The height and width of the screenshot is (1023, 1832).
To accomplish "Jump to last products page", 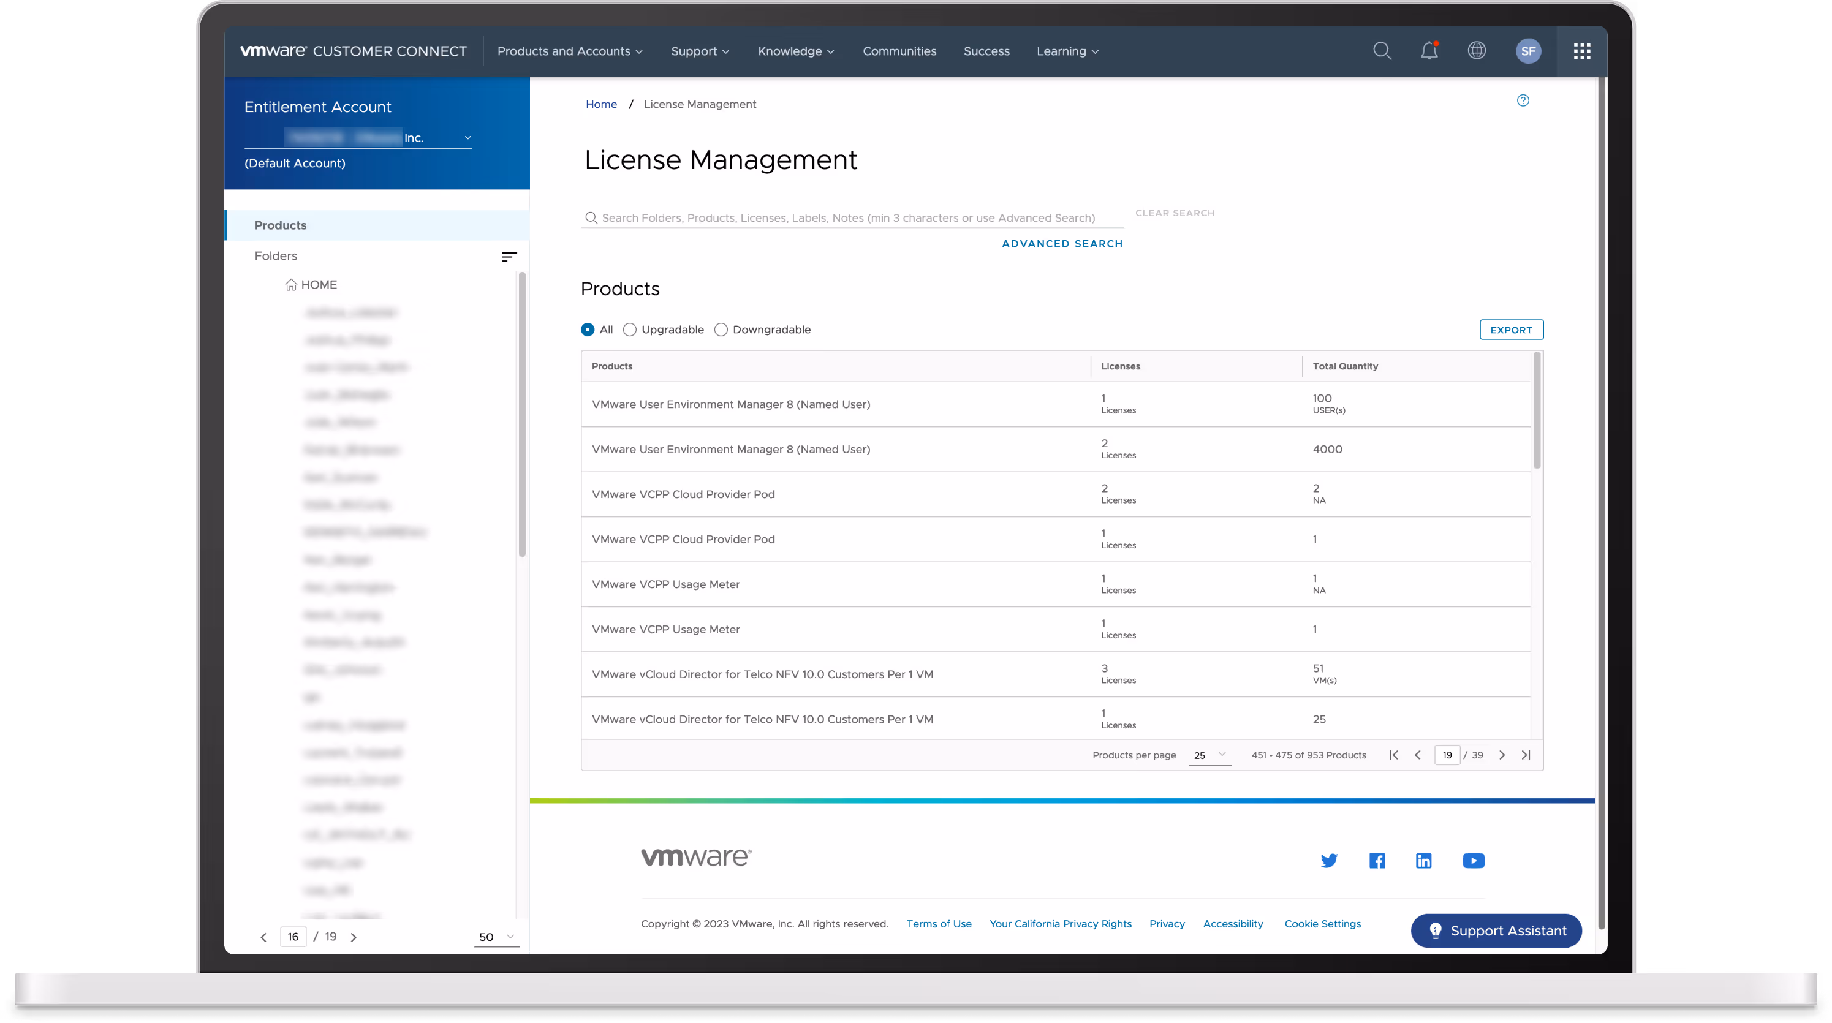I will tap(1526, 755).
